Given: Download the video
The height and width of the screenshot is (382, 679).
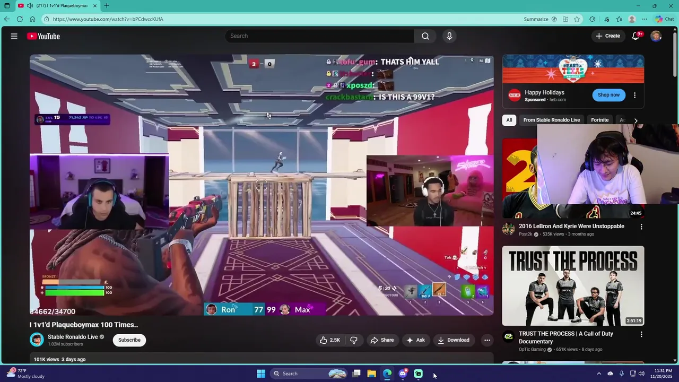Looking at the screenshot, I should tap(454, 340).
